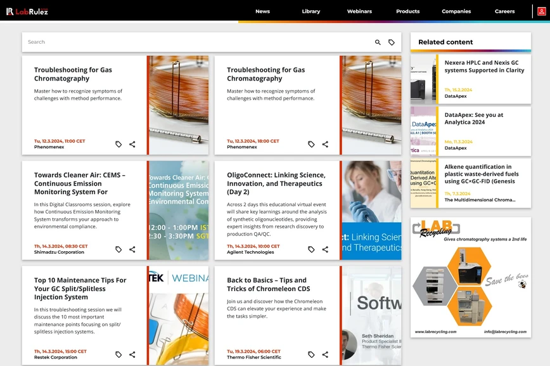
Task: Tag the Shimadzu Towards Cleaner Air webinar
Action: pos(118,249)
